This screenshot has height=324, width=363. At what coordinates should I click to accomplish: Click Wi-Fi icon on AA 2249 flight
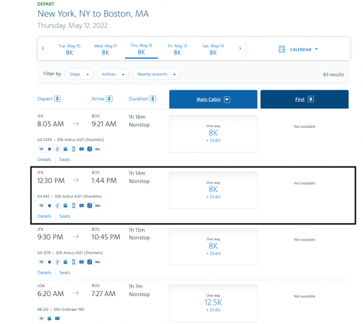(41, 149)
